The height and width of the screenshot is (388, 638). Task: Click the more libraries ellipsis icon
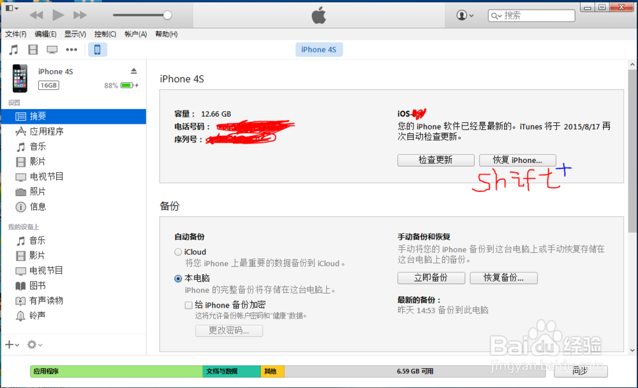(x=71, y=50)
